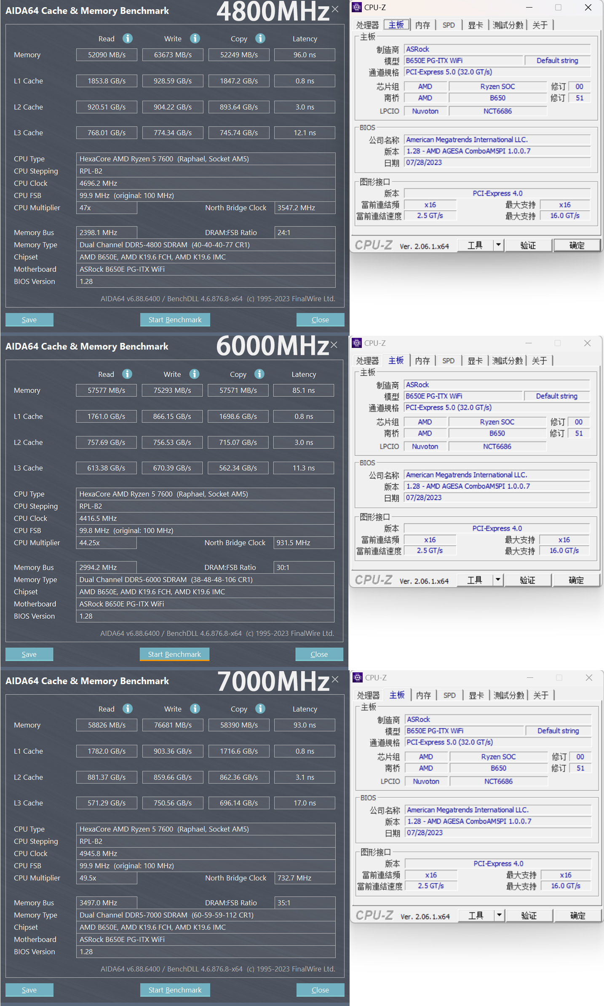Open 内存 tab in middle CPU-Z window

click(x=422, y=361)
